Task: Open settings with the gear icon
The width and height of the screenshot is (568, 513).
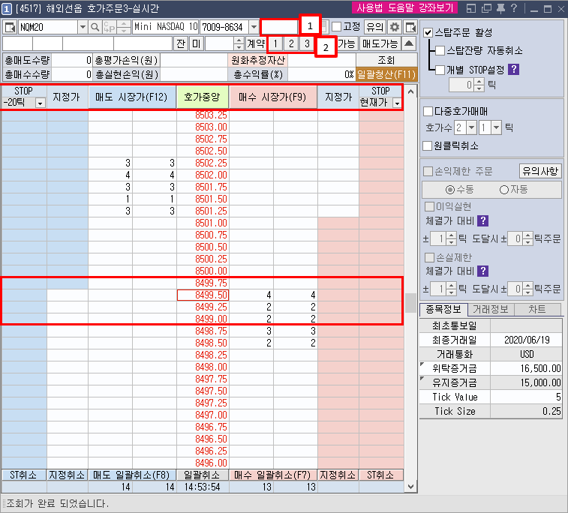Action: tap(395, 27)
